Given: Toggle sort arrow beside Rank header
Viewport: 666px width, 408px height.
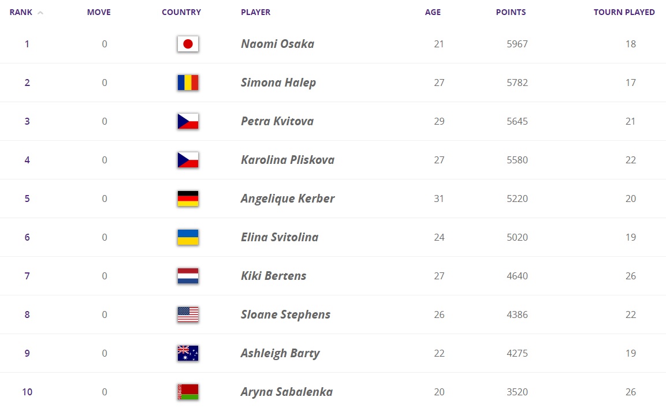Looking at the screenshot, I should click(x=40, y=13).
